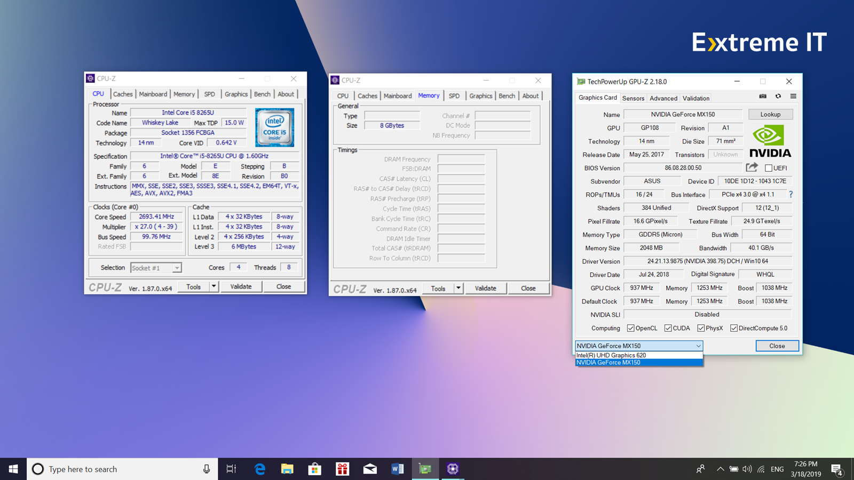Click the search microphone icon
Screen dimensions: 854x480
tap(207, 469)
